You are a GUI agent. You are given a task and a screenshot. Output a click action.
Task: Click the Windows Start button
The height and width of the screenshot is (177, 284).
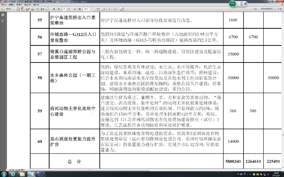(x=4, y=174)
